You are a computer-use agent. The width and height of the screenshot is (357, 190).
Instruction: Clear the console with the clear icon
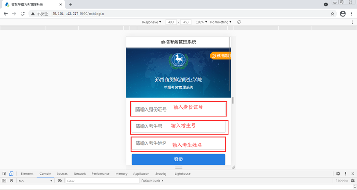(x=12, y=181)
